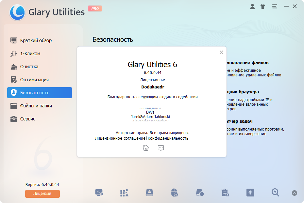304x203 pixels.
Task: Click the registry cleaner icon with grid and broom
Action: [x=124, y=193]
